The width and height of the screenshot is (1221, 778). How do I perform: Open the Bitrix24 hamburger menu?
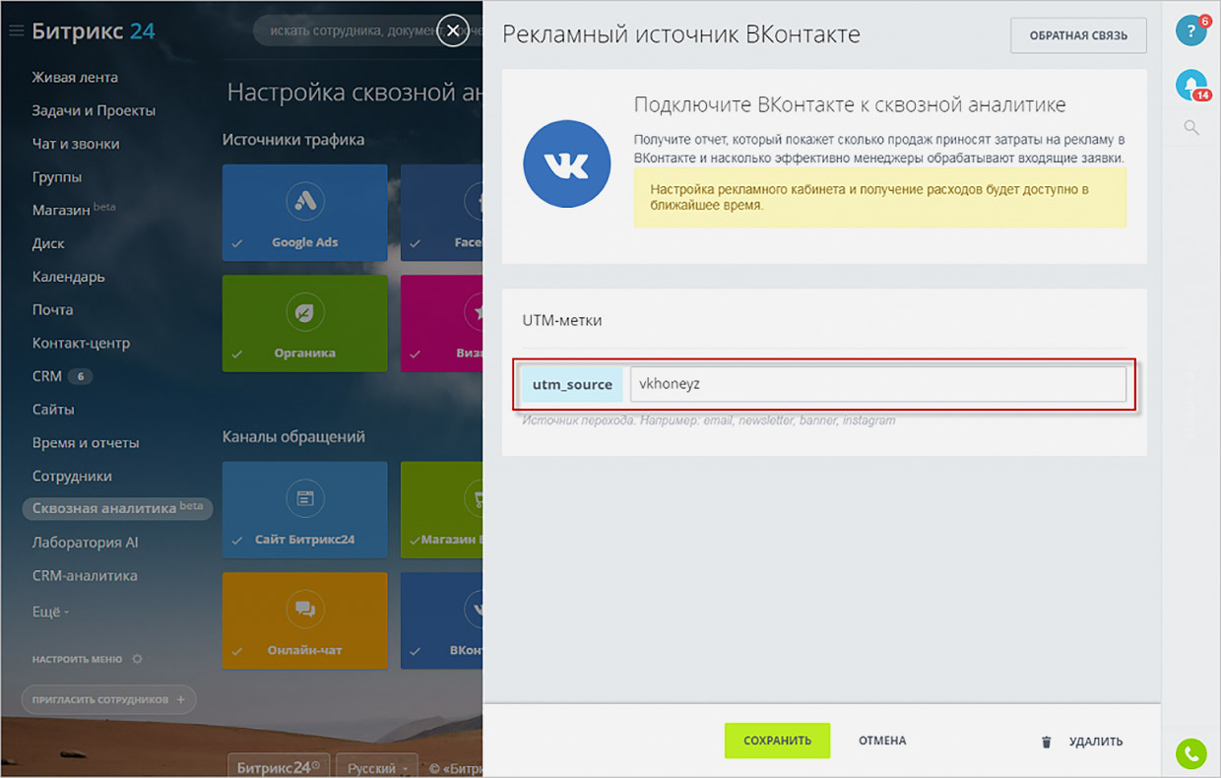click(x=16, y=32)
